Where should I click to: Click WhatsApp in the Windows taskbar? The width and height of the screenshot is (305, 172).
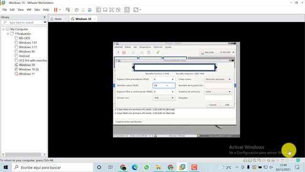pyautogui.click(x=146, y=167)
